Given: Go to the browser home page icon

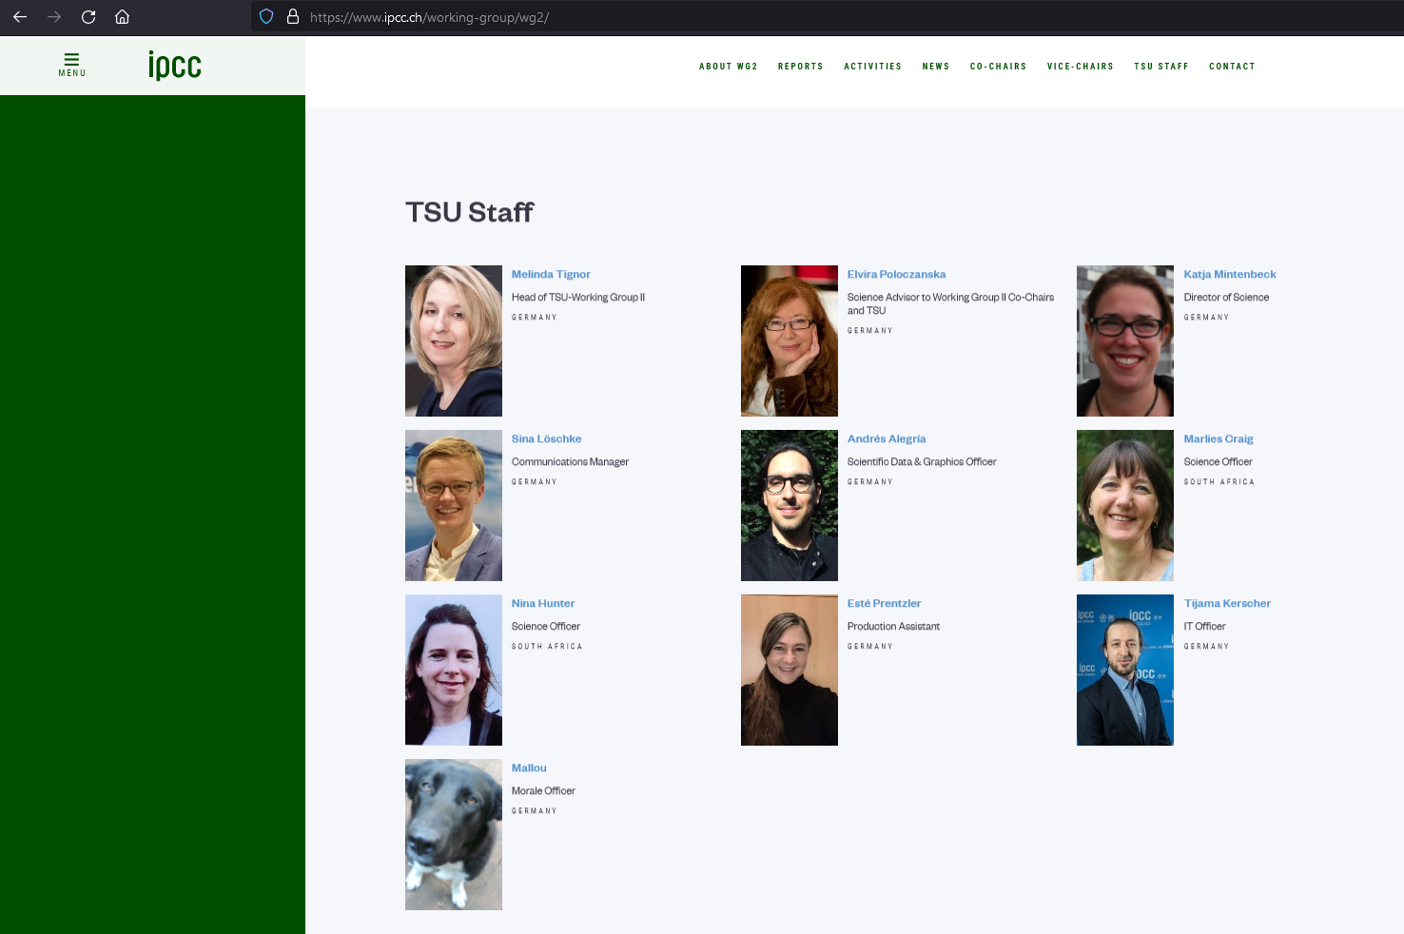Looking at the screenshot, I should coord(122,16).
